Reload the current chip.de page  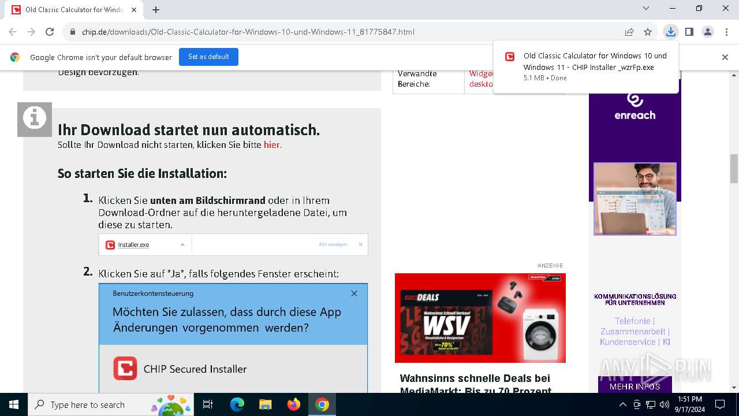point(50,32)
